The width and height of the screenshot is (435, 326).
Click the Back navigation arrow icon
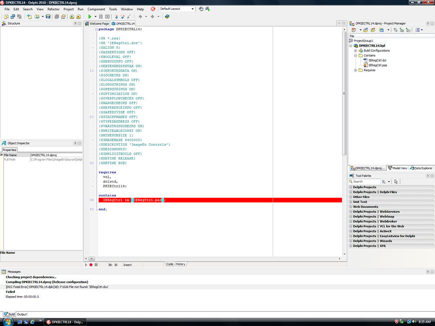(141, 17)
